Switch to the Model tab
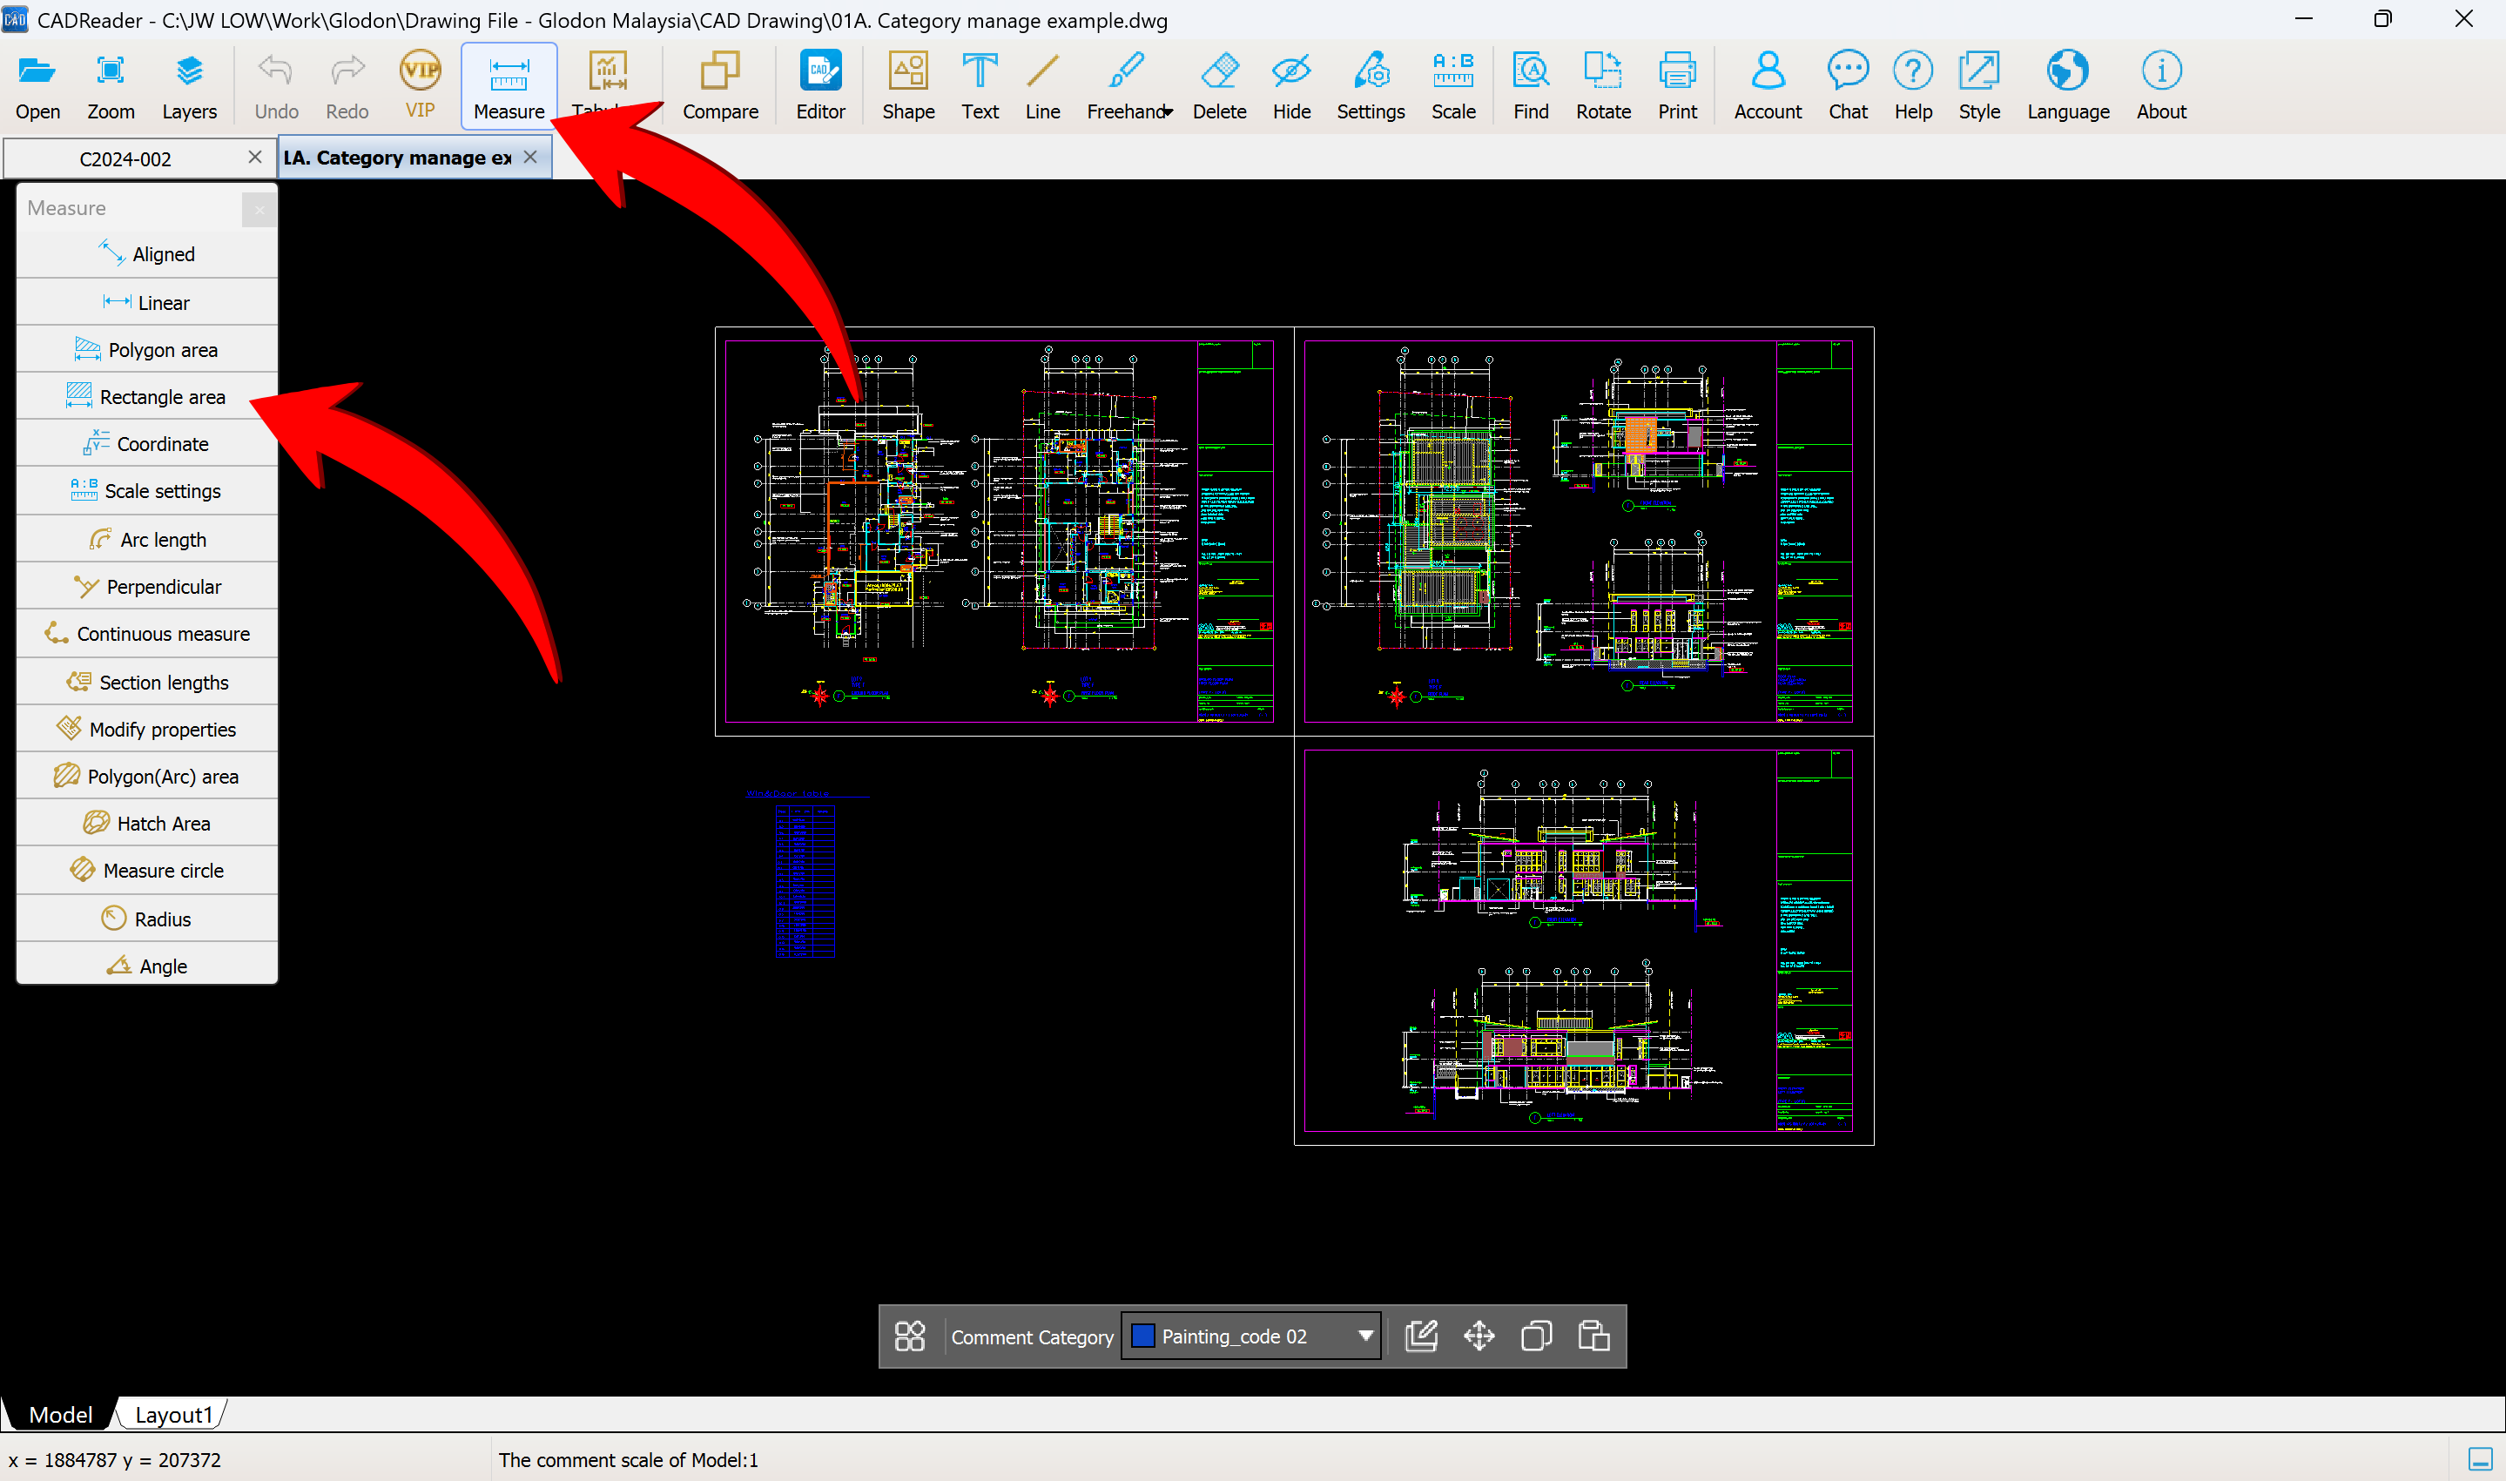The height and width of the screenshot is (1481, 2506). click(x=60, y=1414)
